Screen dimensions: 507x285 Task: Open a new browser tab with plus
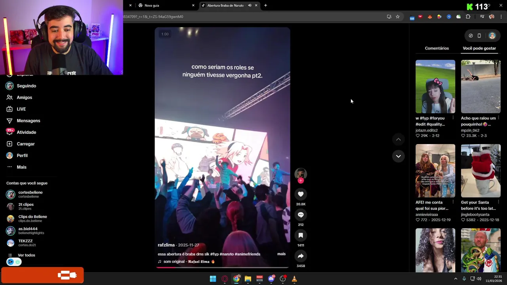265,6
